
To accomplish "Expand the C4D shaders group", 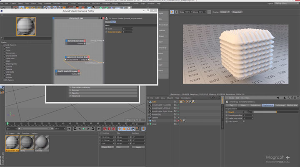I will [x=2, y=80].
